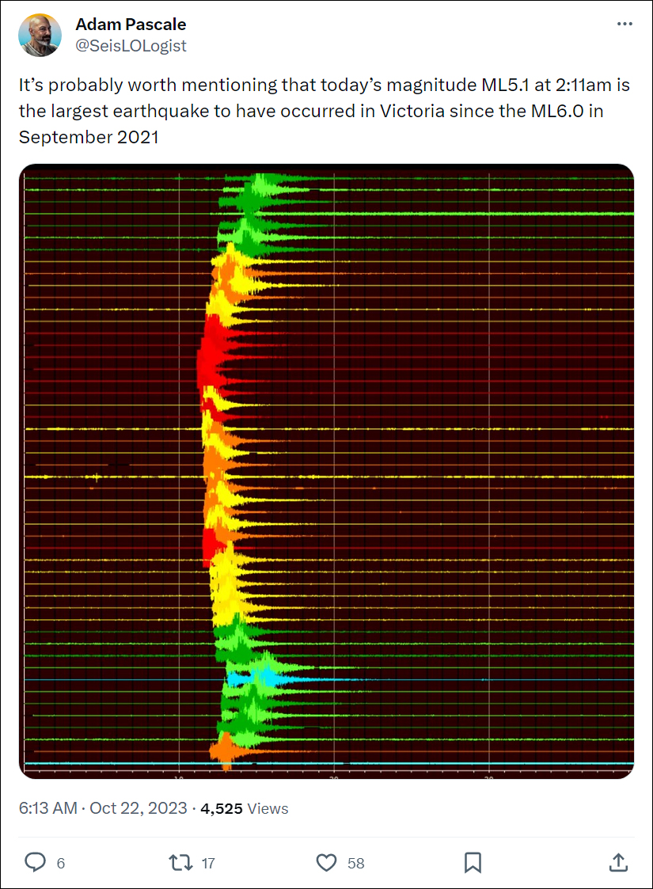Share the tweet via share icon
This screenshot has height=889, width=653.
click(618, 862)
